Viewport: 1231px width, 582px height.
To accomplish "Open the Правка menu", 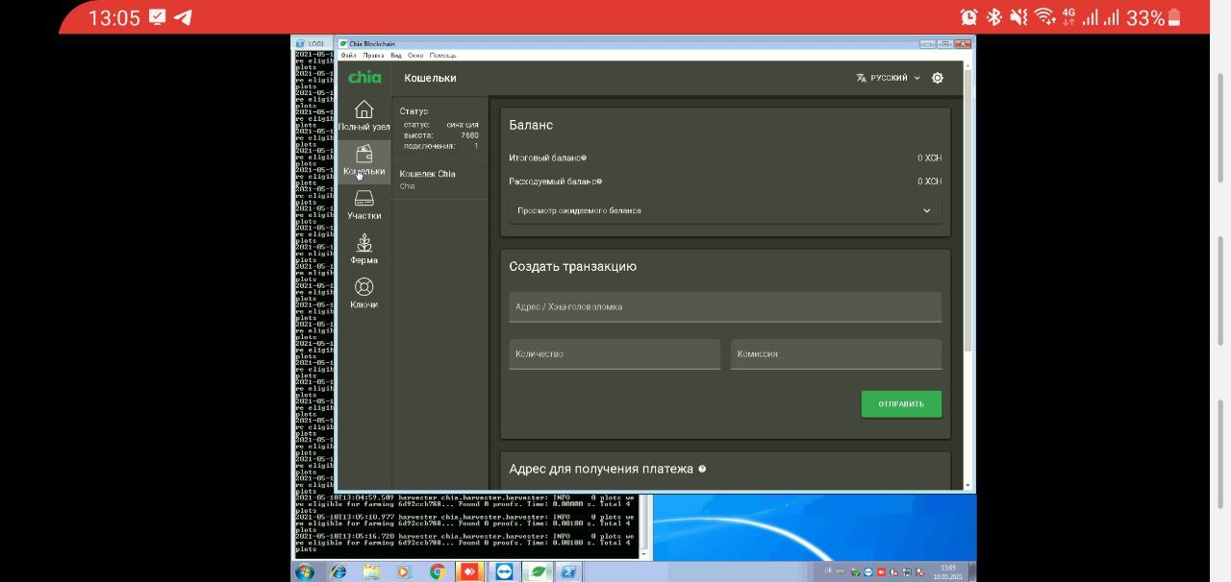I will point(373,56).
